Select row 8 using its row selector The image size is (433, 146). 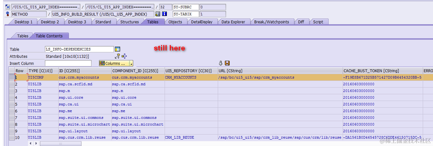pos(12,124)
